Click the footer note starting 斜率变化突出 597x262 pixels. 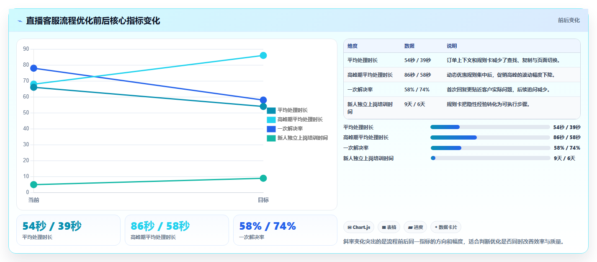(x=453, y=242)
